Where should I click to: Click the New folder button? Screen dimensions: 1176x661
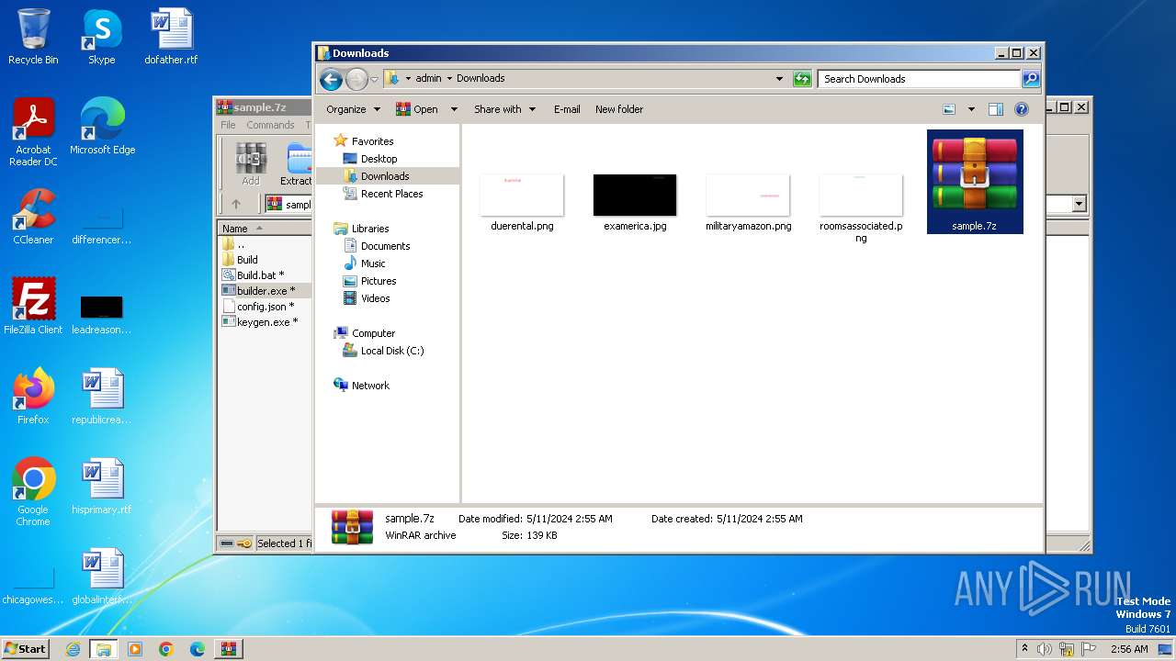click(x=619, y=109)
